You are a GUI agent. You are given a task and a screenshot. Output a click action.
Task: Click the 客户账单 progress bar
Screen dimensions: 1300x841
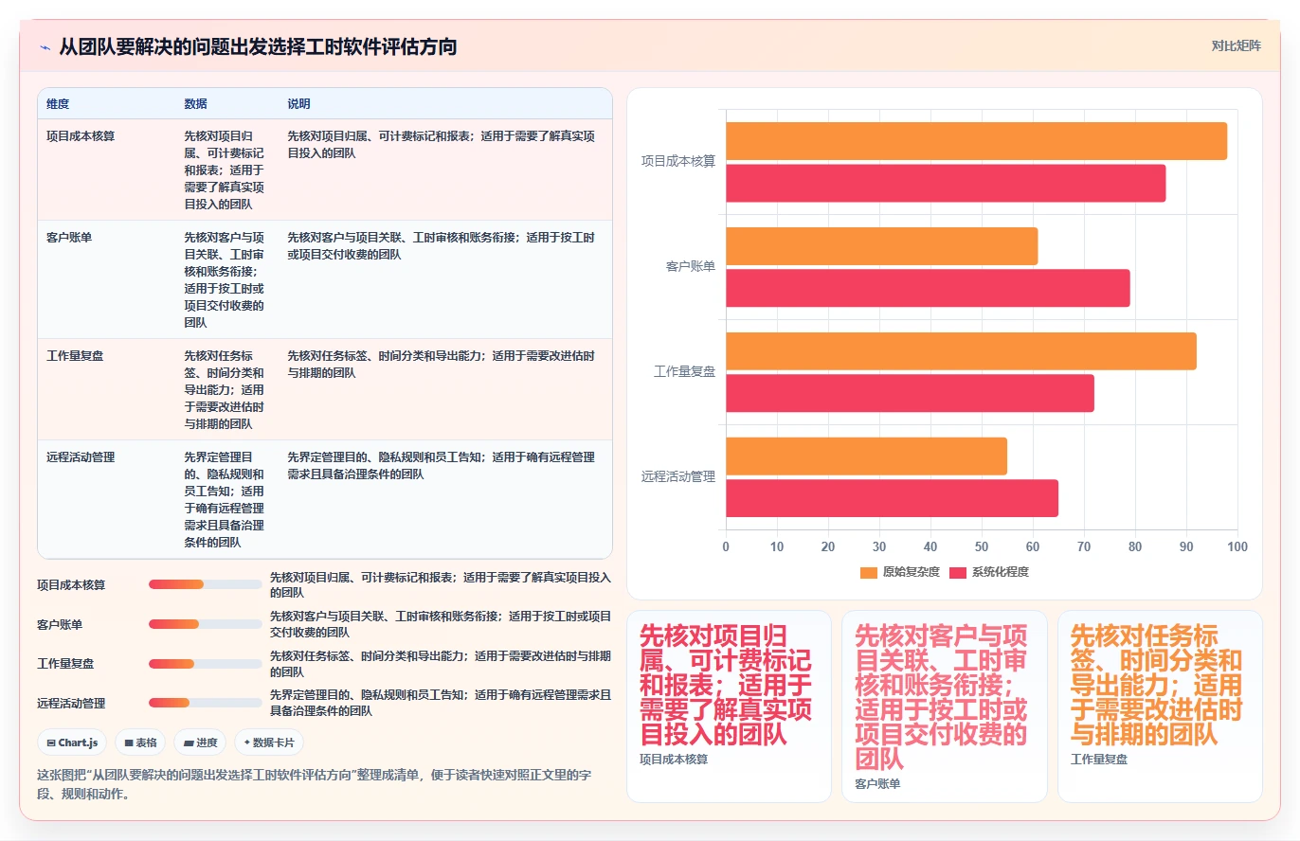[205, 624]
